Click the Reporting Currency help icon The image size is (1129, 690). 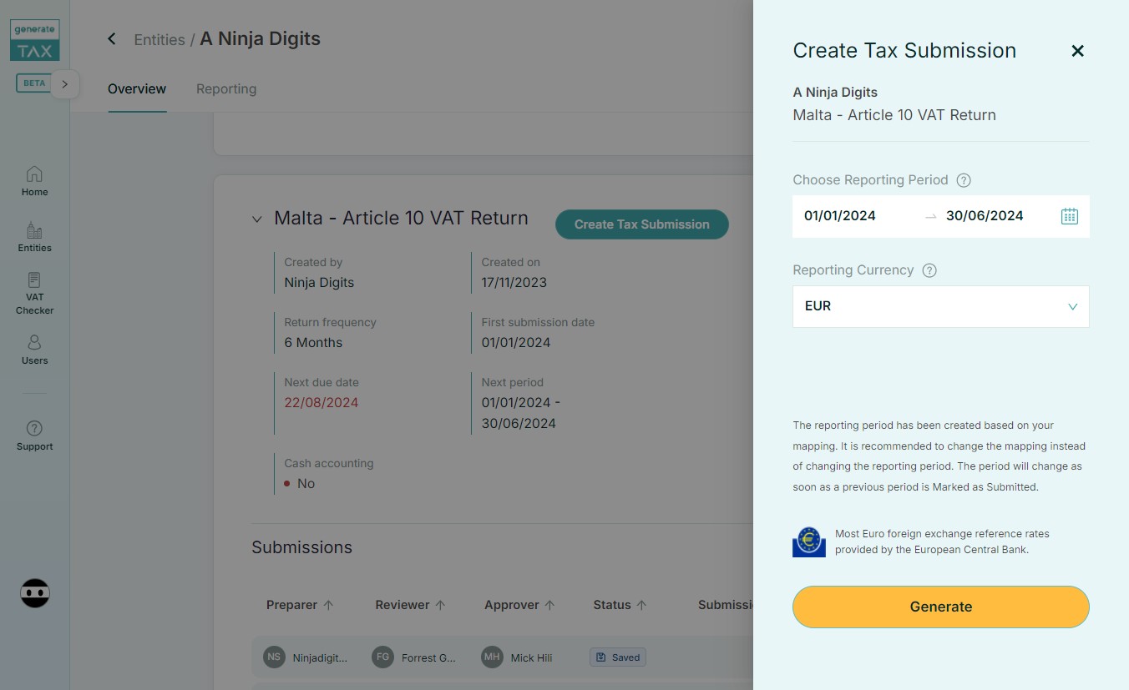tap(929, 270)
